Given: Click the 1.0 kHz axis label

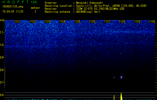Looking at the screenshot, I should [x=2, y=45].
